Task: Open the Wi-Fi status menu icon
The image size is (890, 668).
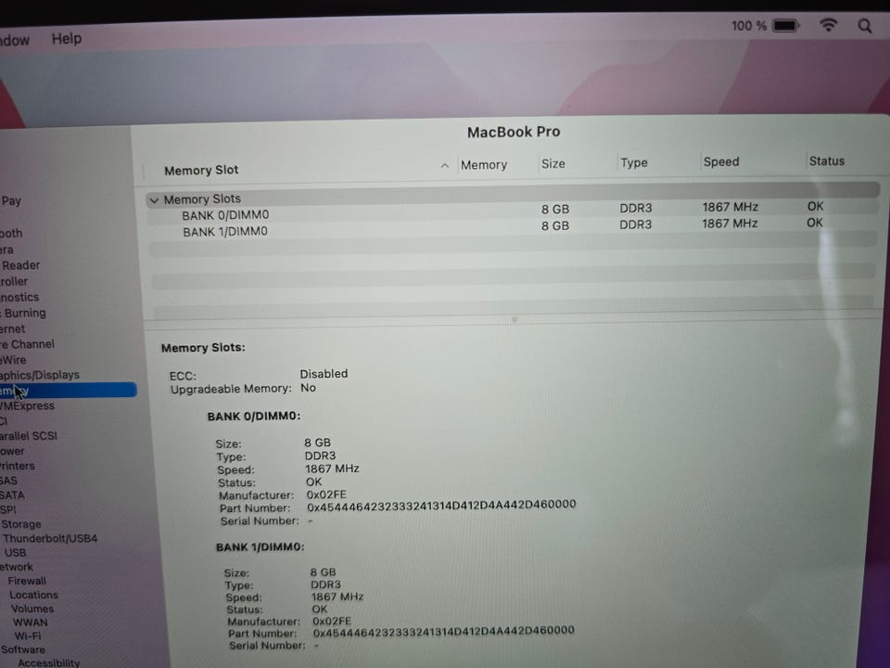Action: pos(828,25)
